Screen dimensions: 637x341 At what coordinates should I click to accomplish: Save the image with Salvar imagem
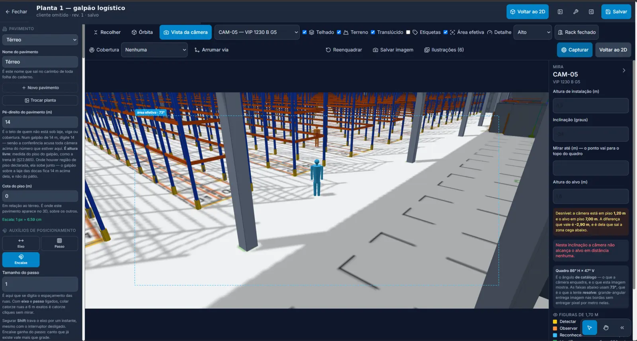coord(393,50)
